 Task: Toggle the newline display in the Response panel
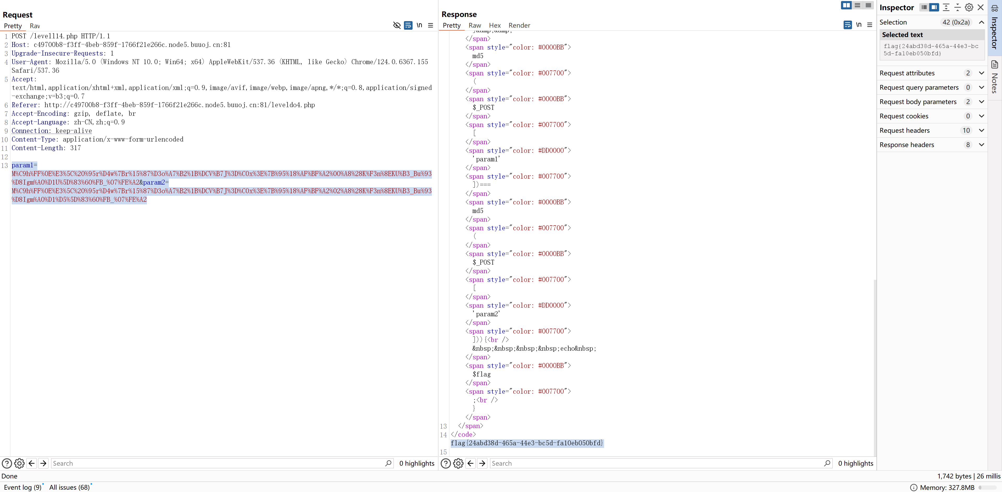tap(858, 25)
